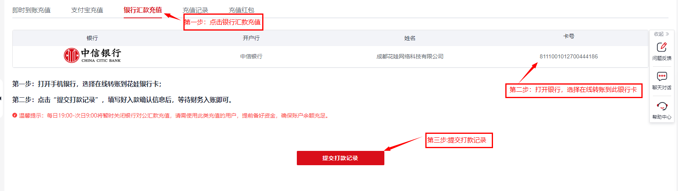
Task: Click the 卡号 column header
Action: pyautogui.click(x=569, y=36)
